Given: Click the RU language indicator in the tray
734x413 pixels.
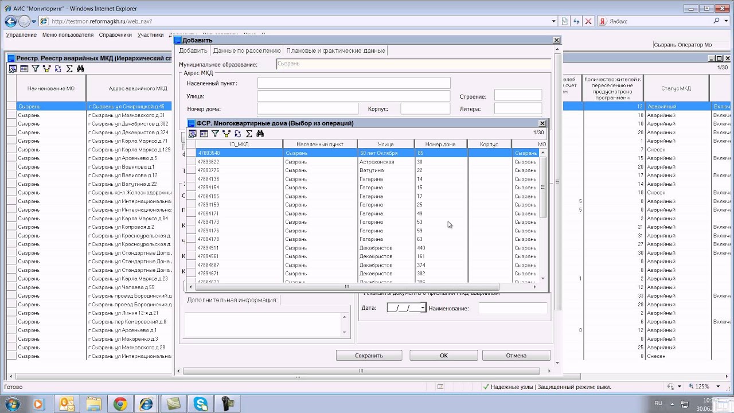Looking at the screenshot, I should pyautogui.click(x=658, y=403).
